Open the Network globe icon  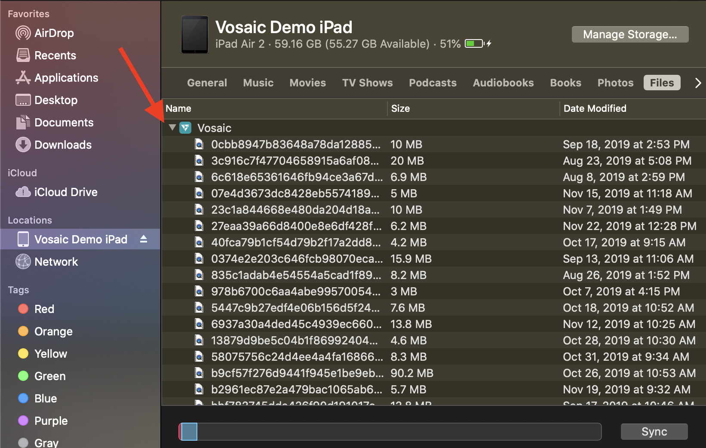pyautogui.click(x=23, y=262)
